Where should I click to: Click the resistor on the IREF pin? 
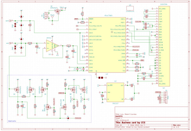(144, 73)
